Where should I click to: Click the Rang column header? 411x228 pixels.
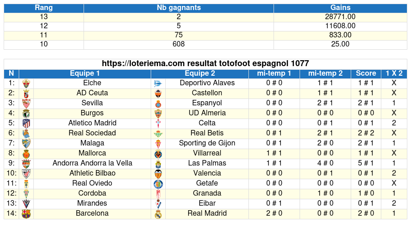pyautogui.click(x=44, y=8)
